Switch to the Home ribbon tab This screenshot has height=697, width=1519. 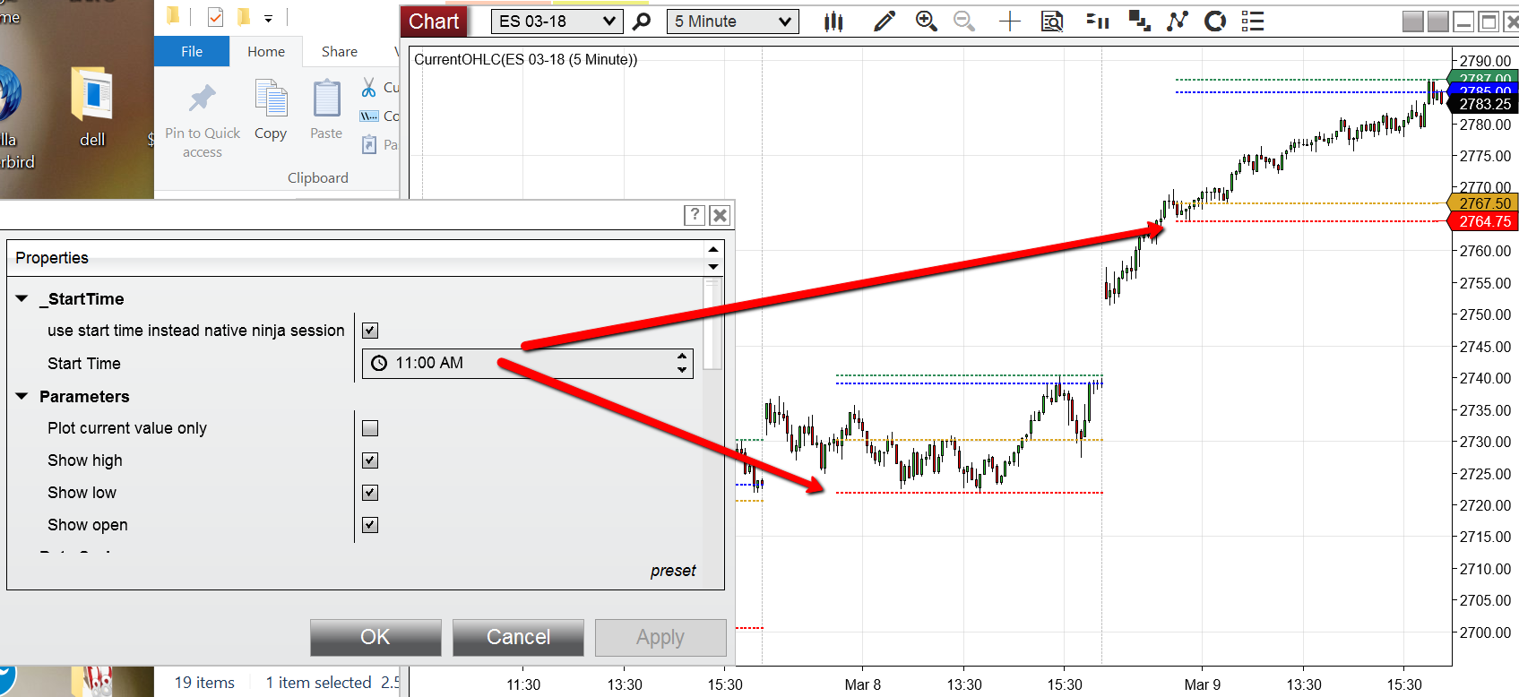coord(266,52)
